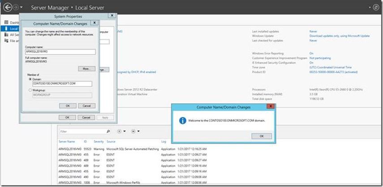Sort events by ID column
The height and width of the screenshot is (187, 383).
coord(85,141)
